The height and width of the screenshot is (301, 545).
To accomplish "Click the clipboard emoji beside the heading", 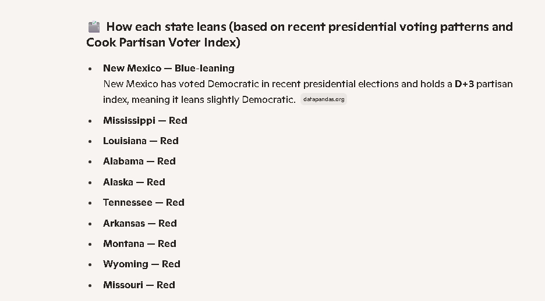I will click(94, 27).
